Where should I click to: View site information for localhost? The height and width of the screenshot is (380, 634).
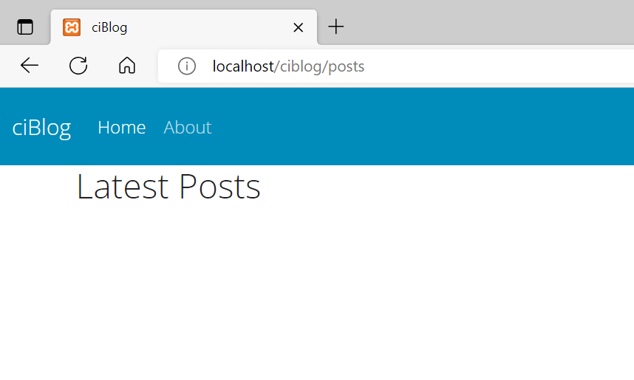(x=187, y=66)
